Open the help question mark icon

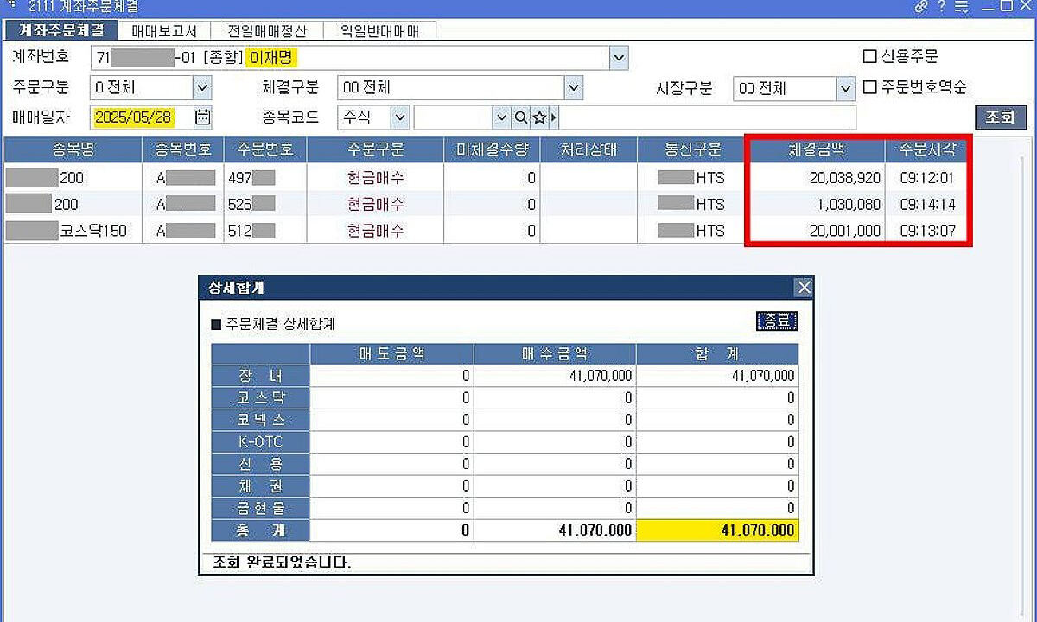pos(942,6)
